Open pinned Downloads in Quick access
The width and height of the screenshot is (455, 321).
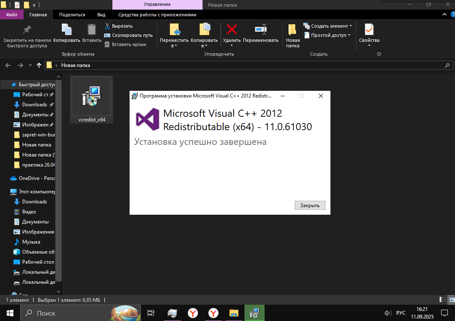coord(34,105)
